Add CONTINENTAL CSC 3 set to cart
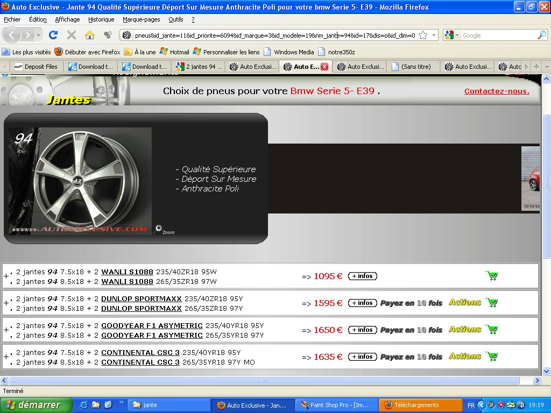This screenshot has width=551, height=413. 492,357
